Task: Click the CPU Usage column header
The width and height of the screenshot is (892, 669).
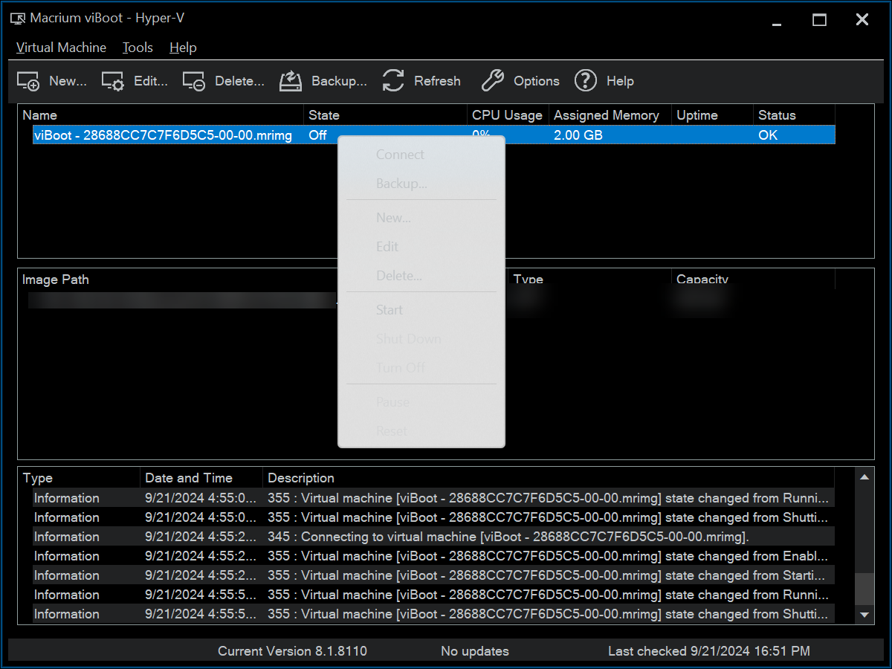Action: point(508,115)
